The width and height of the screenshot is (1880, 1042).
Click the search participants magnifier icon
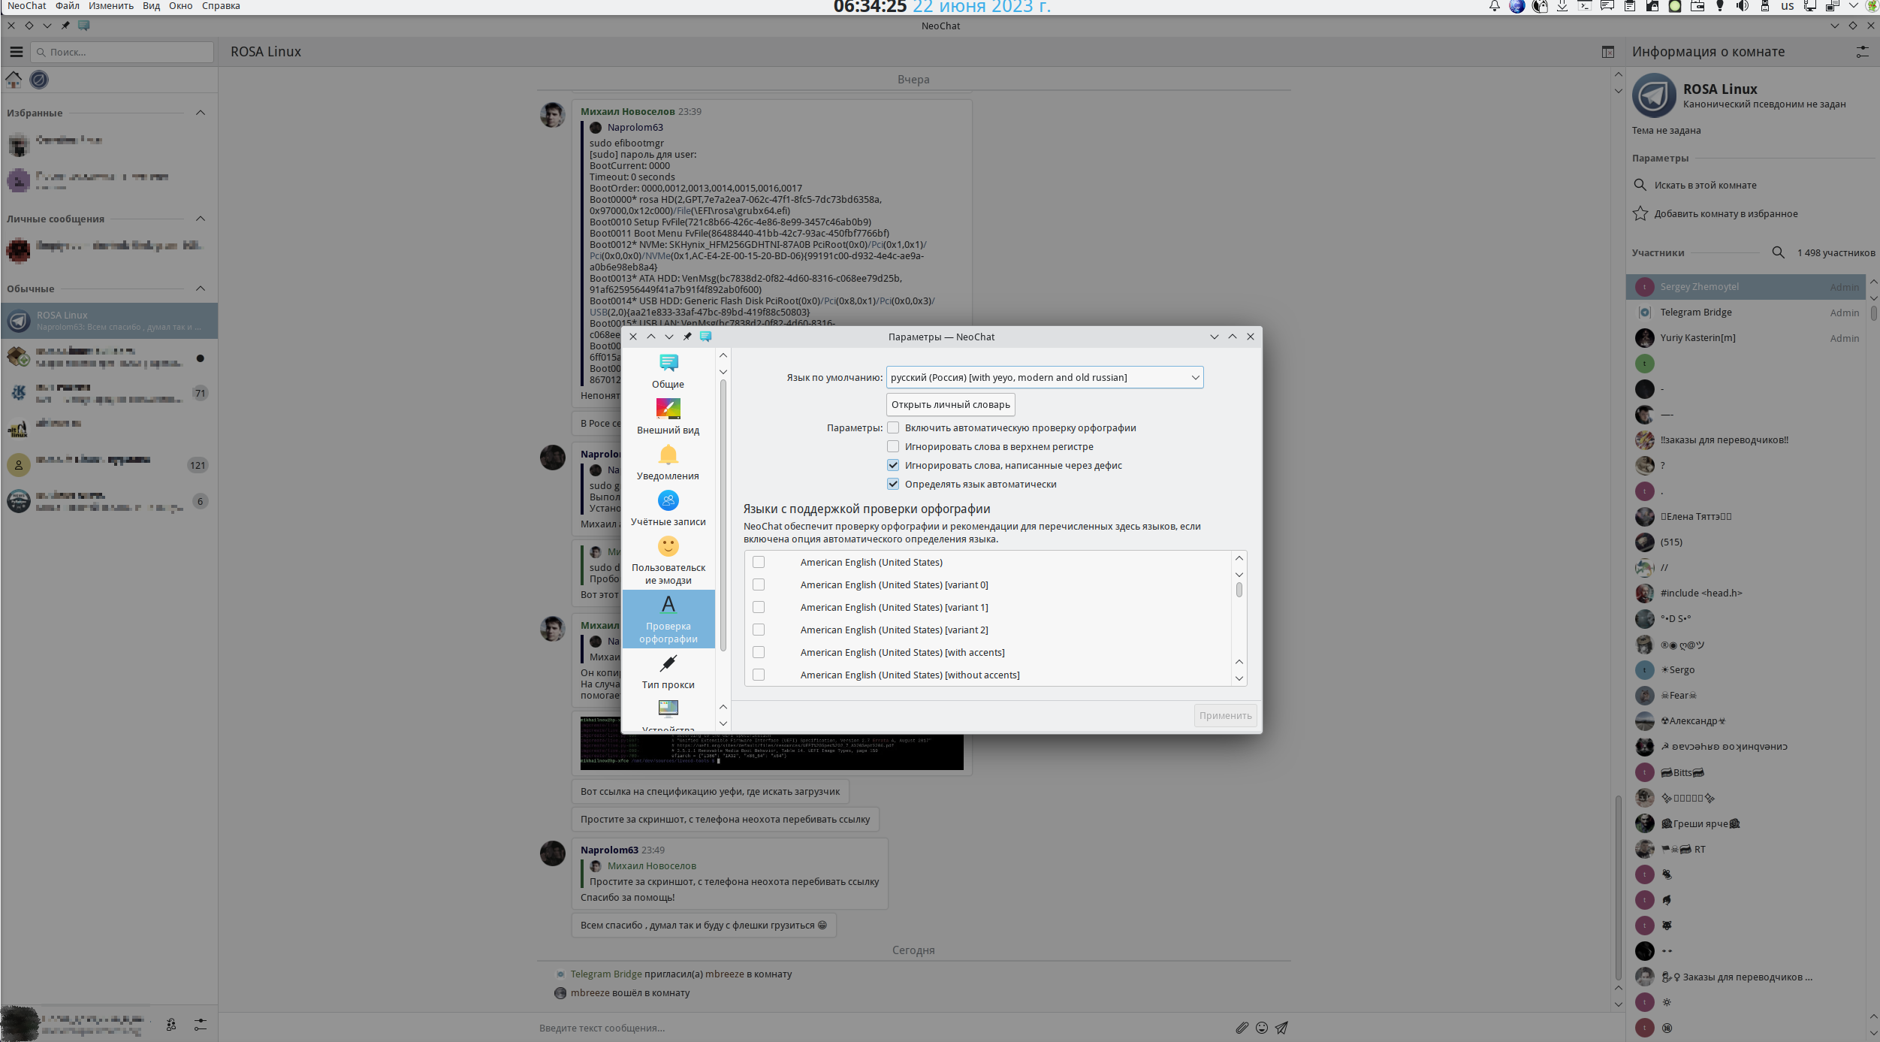tap(1778, 252)
